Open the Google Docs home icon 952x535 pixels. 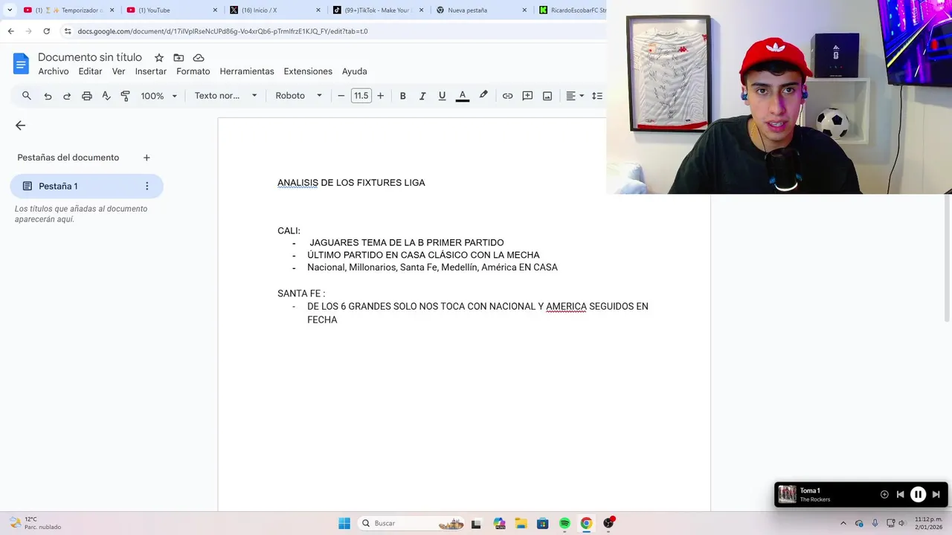pos(21,63)
